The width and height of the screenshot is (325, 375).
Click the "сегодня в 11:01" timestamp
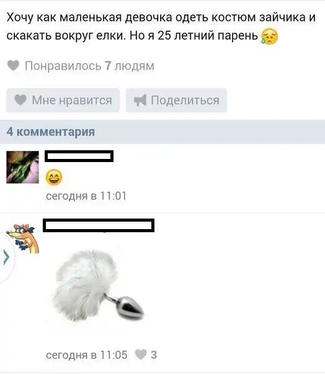(x=86, y=196)
